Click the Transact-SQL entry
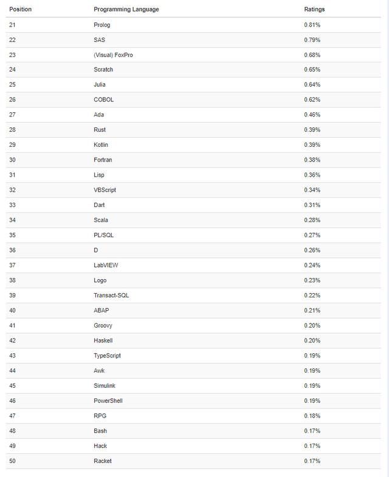 pos(111,296)
